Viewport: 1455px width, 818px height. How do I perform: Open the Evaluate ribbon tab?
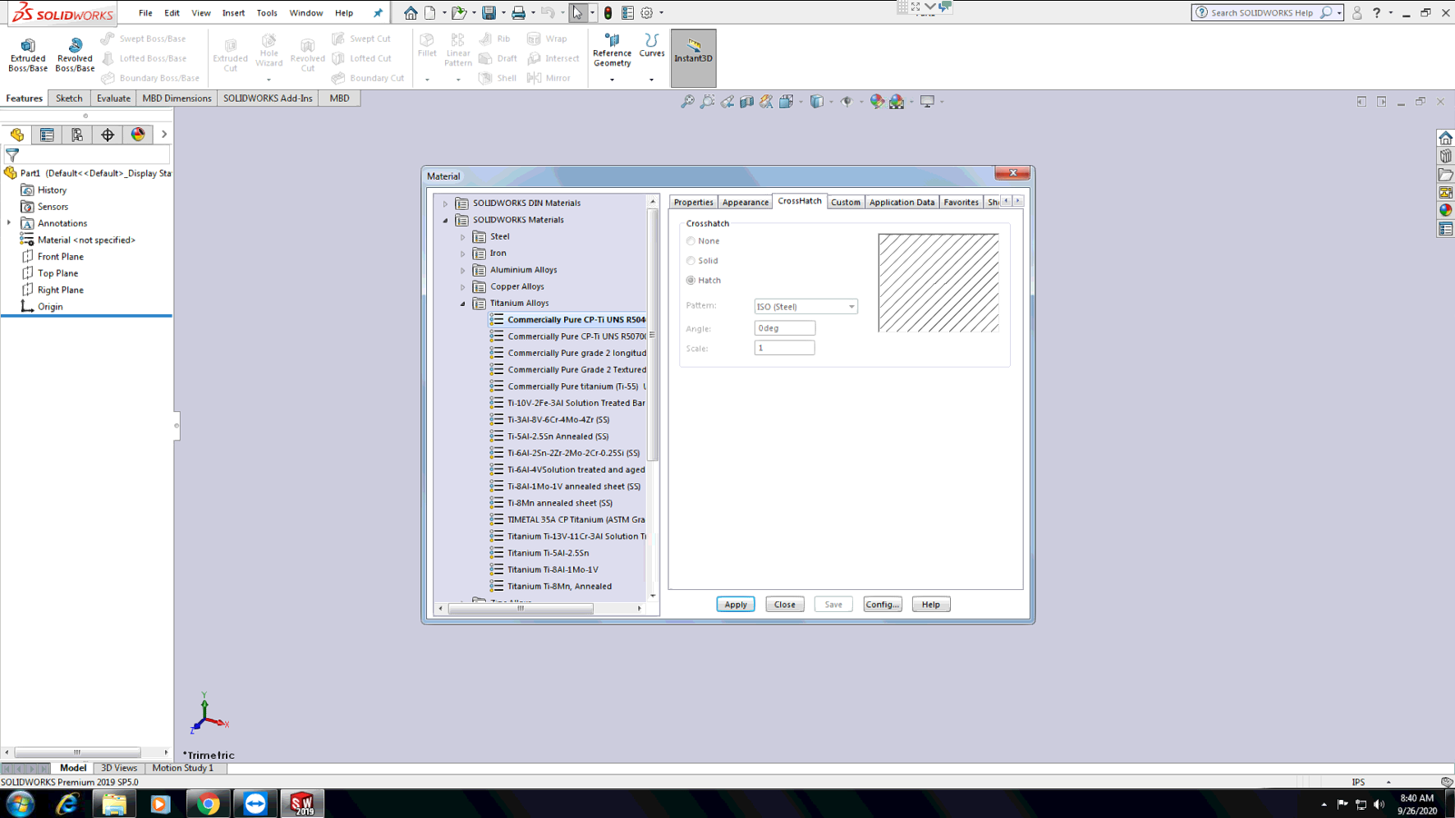pyautogui.click(x=113, y=98)
